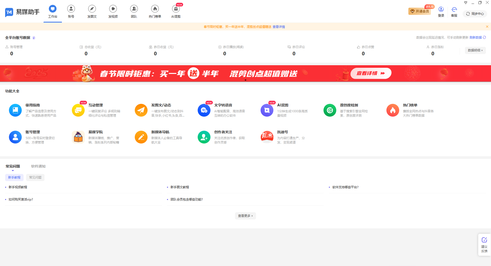Click the 开通会员 button
491x266 pixels.
point(420,11)
